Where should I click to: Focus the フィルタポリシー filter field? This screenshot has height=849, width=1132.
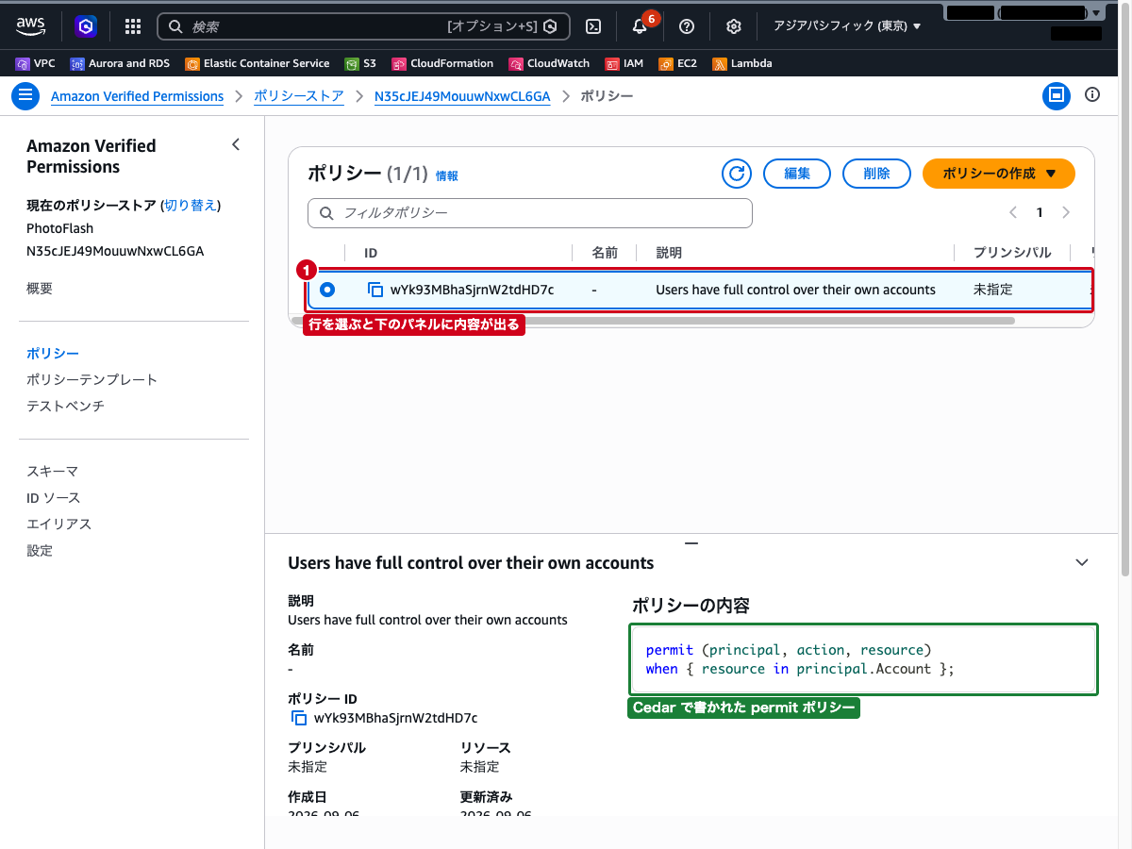point(530,213)
